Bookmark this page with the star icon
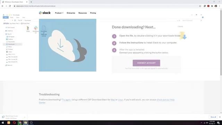 click(200, 6)
